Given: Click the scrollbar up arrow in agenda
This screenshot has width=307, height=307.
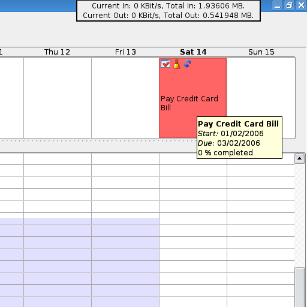Looking at the screenshot, I should tap(299, 159).
